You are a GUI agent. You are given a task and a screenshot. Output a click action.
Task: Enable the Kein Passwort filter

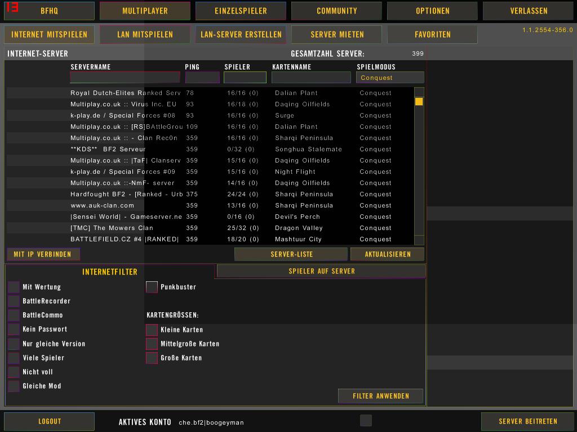tap(14, 329)
